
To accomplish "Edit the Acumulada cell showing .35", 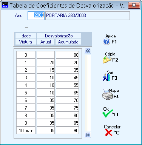I will (68, 70).
